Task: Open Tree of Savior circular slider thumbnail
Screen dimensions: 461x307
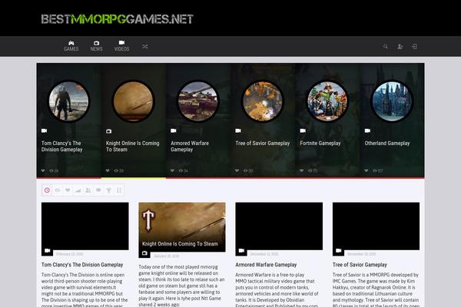Action: pyautogui.click(x=263, y=101)
